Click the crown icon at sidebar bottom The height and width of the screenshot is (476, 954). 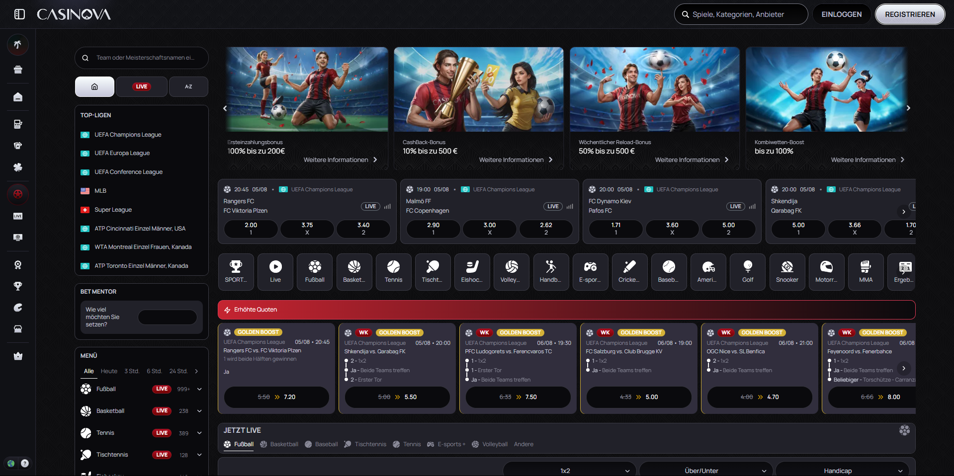point(18,356)
